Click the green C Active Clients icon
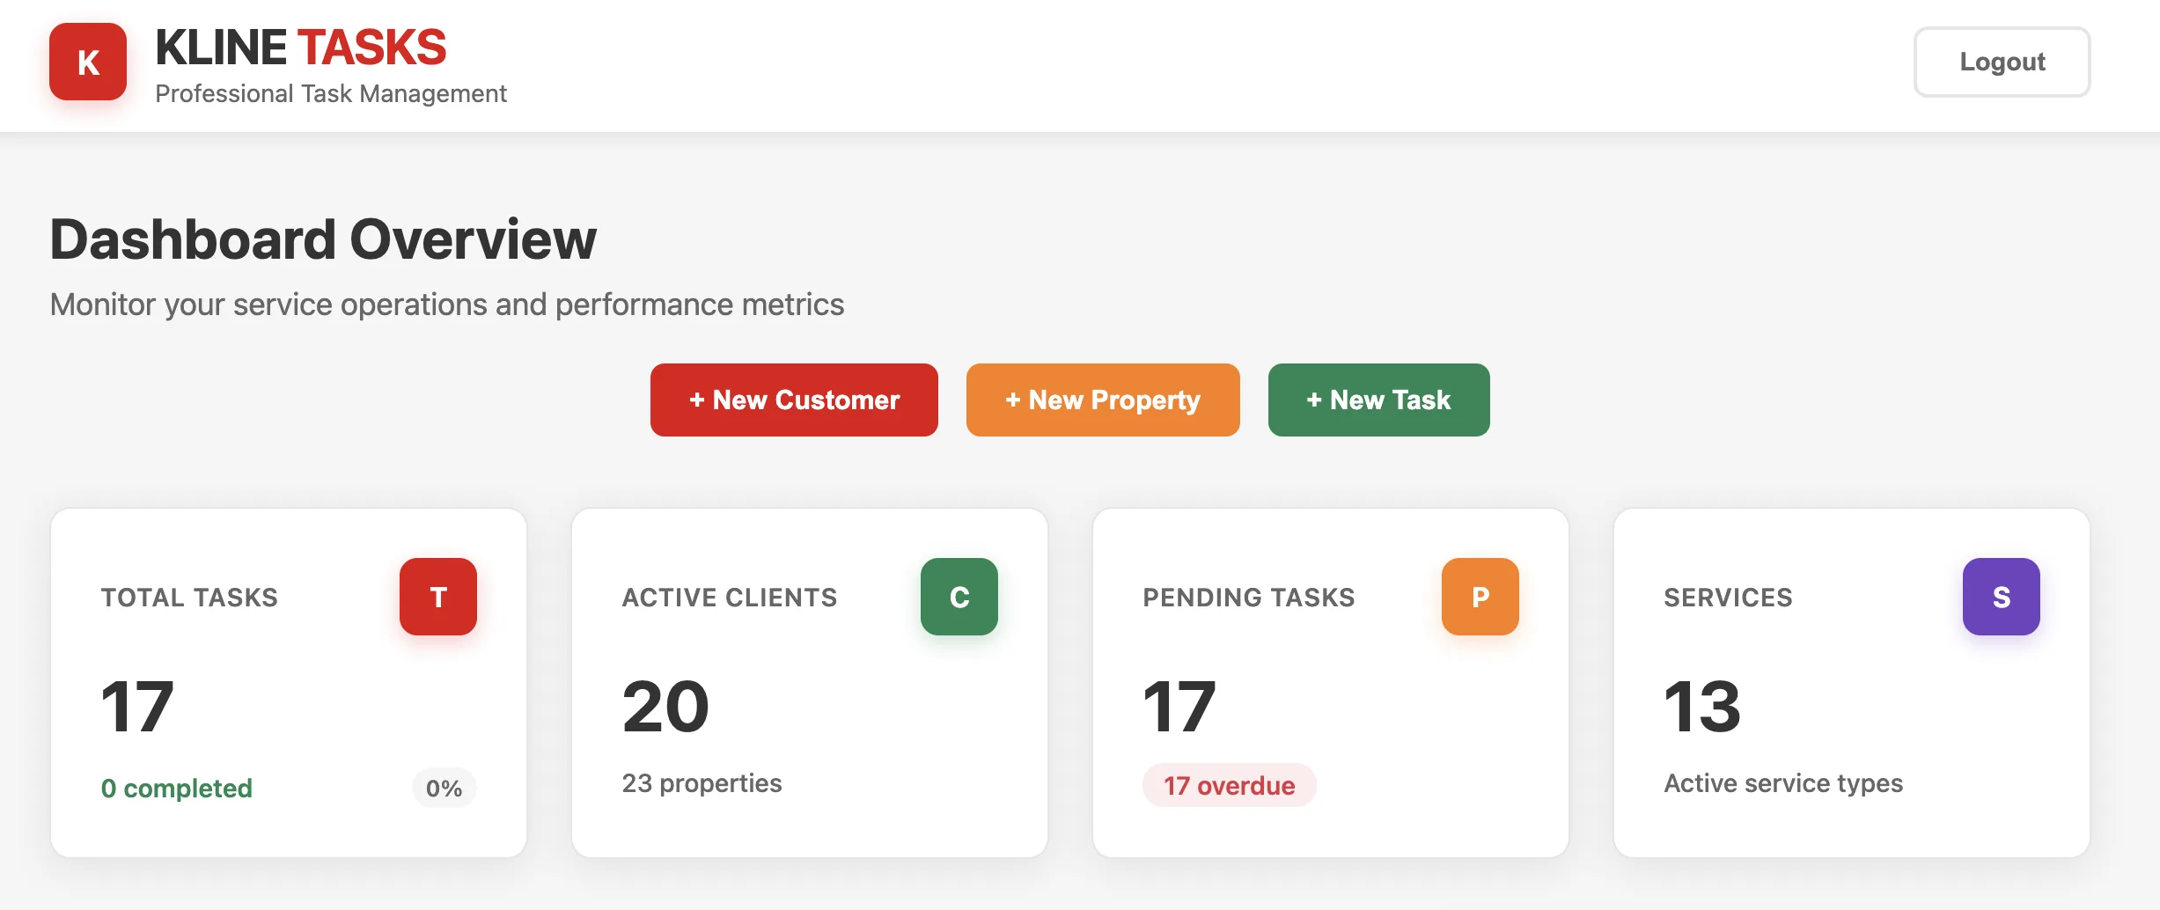The width and height of the screenshot is (2160, 910). point(959,597)
